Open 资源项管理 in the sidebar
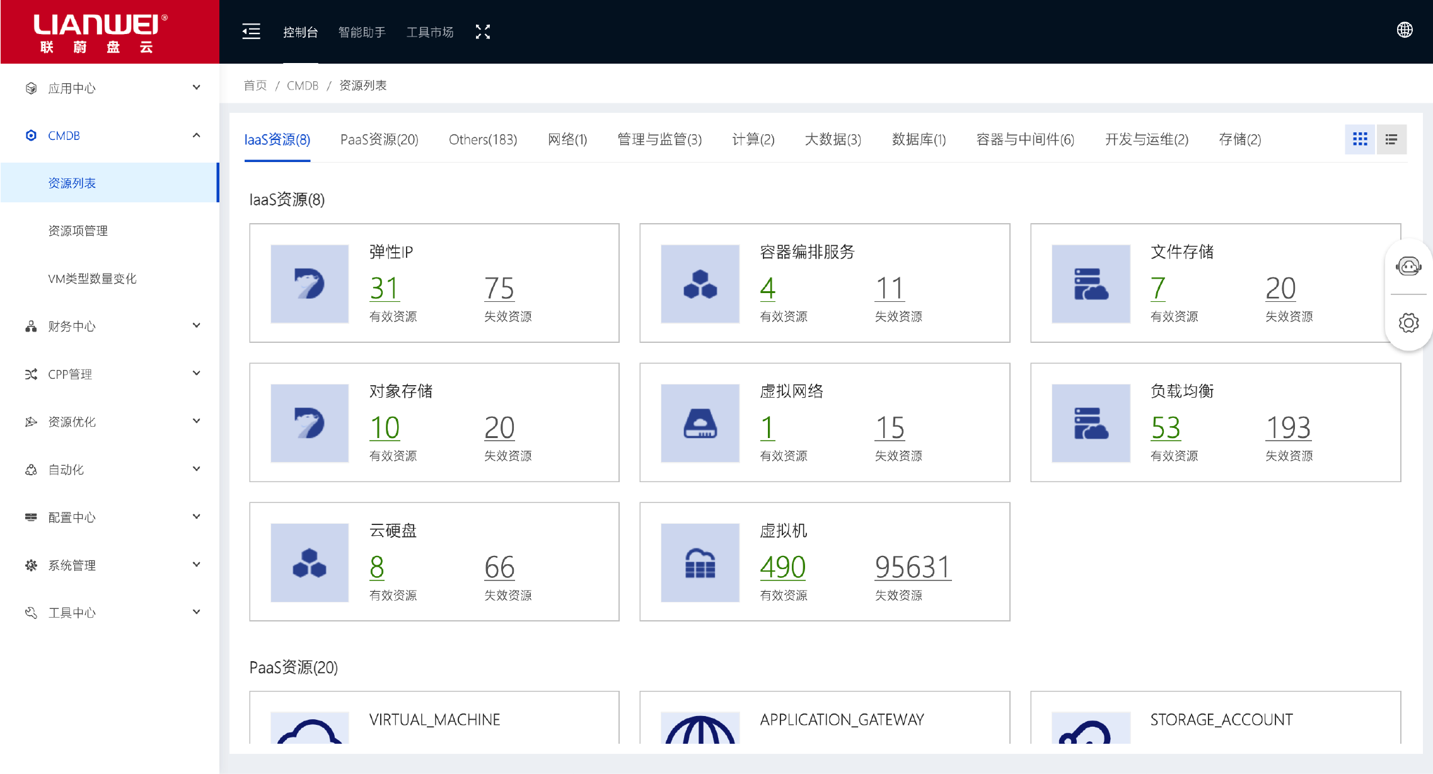 (78, 231)
